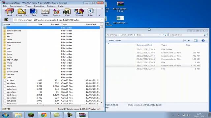Click the Delete toolbar icon
The image size is (211, 118).
point(56,12)
